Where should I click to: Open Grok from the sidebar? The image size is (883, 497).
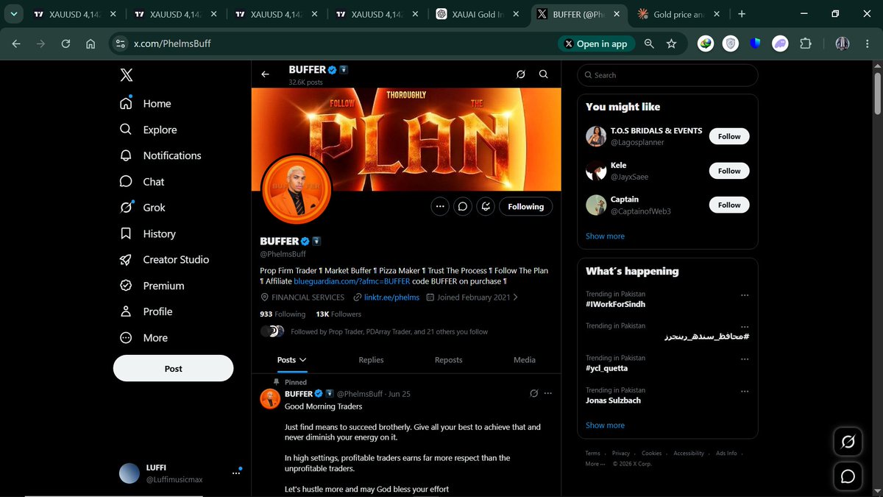click(143, 208)
